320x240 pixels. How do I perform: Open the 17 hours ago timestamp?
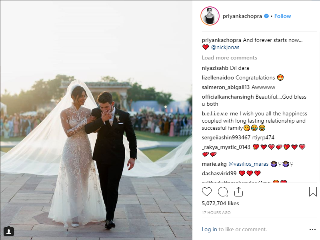pyautogui.click(x=216, y=213)
